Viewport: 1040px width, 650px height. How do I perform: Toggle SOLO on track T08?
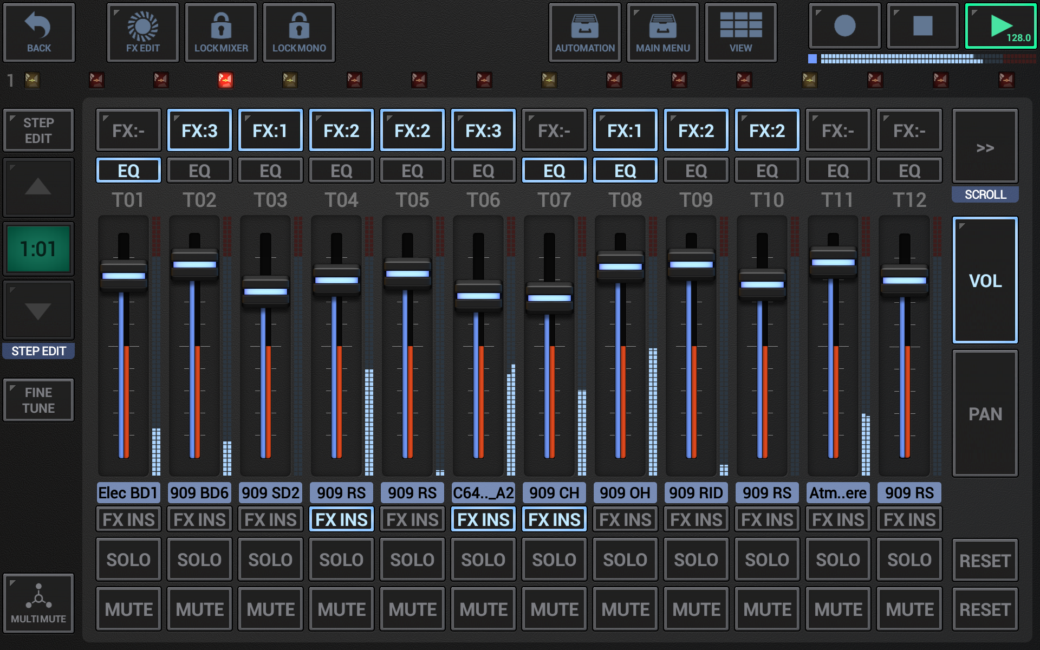click(x=625, y=560)
